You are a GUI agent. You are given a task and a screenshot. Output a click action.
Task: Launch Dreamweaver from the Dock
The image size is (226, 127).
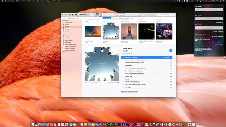point(108,125)
